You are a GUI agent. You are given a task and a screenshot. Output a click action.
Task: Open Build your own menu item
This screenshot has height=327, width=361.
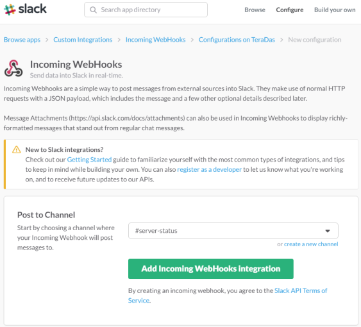pos(335,10)
